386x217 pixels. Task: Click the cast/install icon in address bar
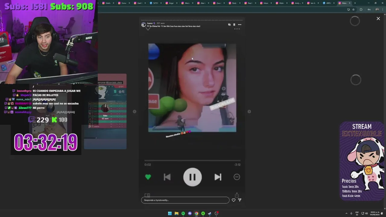tap(348, 9)
